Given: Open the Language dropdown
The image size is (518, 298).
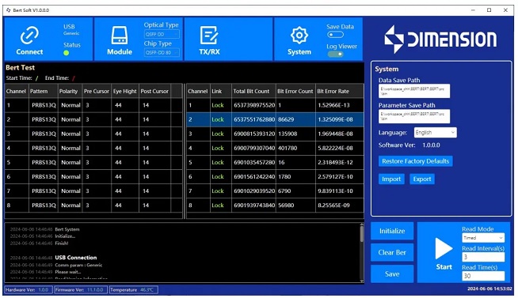Looking at the screenshot, I should 435,133.
